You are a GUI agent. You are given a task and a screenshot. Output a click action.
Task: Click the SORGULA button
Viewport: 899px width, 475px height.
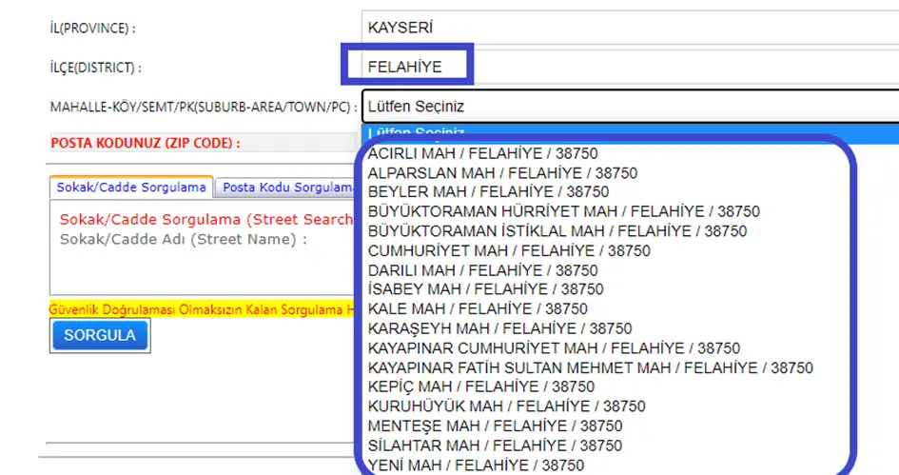[100, 335]
